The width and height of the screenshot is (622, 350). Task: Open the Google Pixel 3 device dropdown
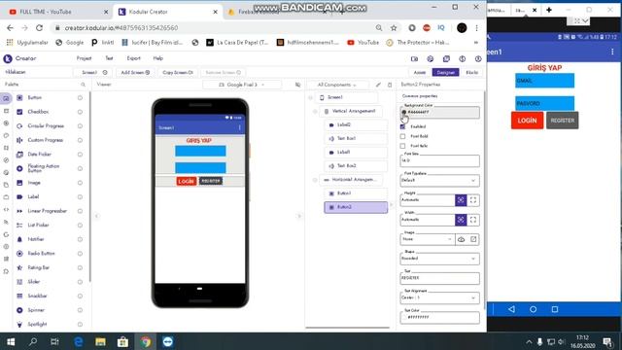coord(242,85)
